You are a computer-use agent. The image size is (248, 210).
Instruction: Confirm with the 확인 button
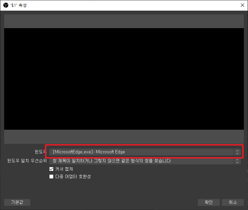(208, 202)
